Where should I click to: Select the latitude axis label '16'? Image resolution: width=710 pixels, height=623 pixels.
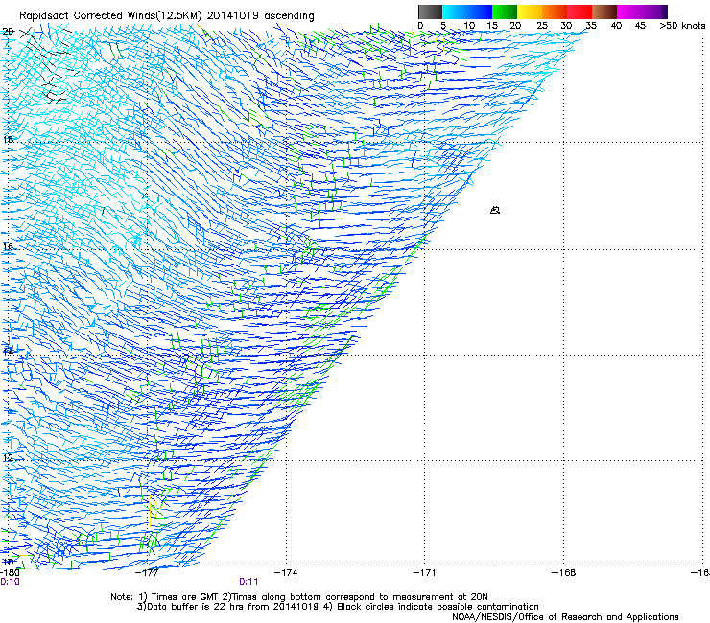click(x=8, y=246)
